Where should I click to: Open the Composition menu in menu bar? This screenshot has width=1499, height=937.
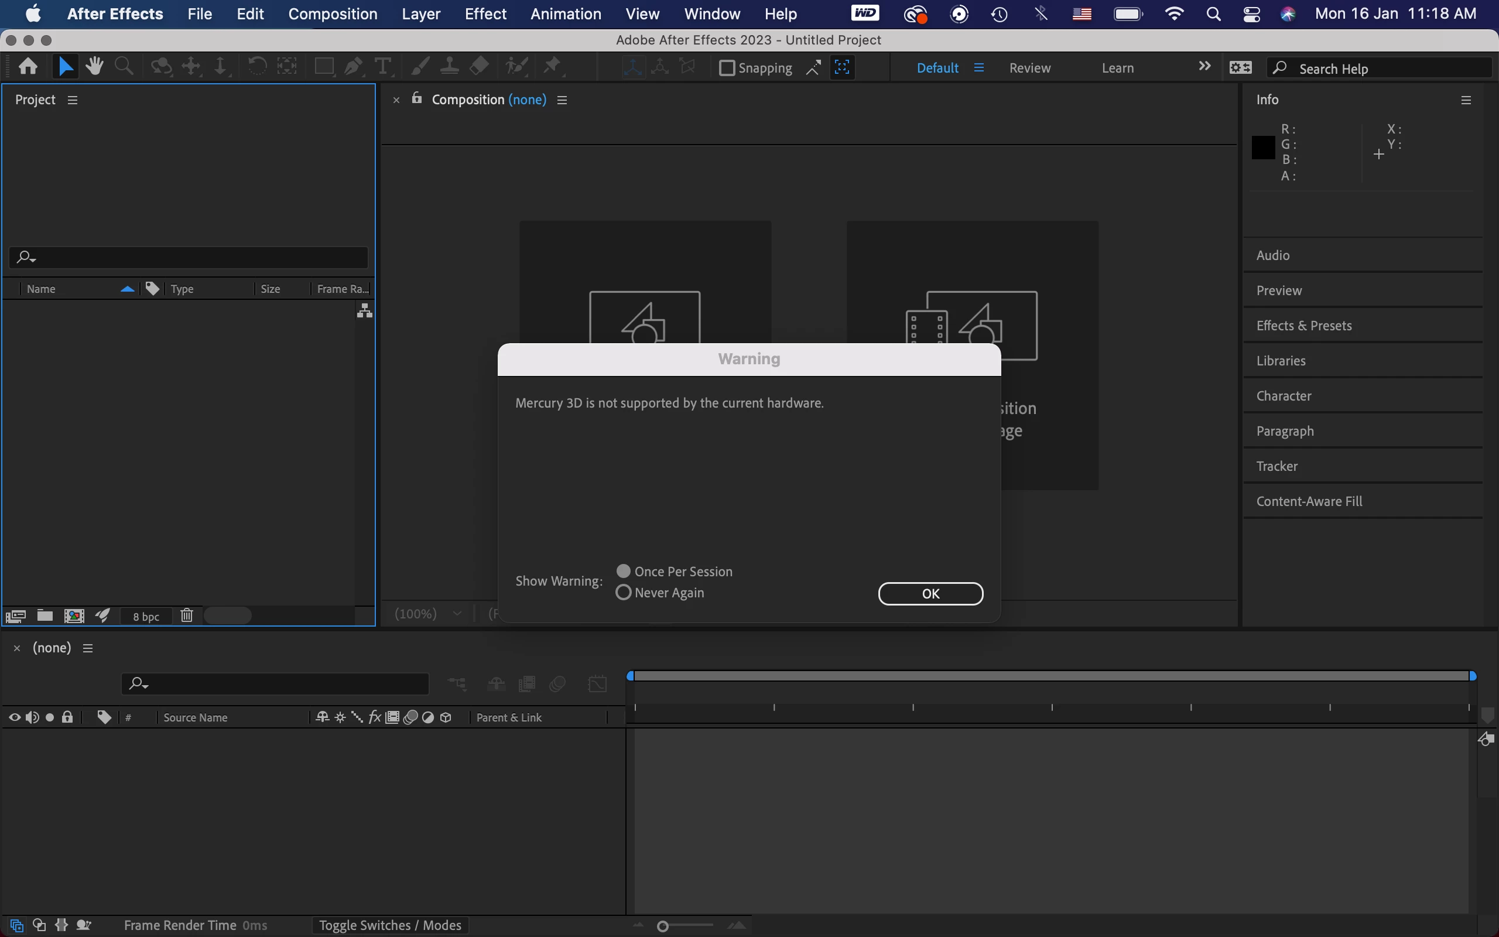point(333,13)
